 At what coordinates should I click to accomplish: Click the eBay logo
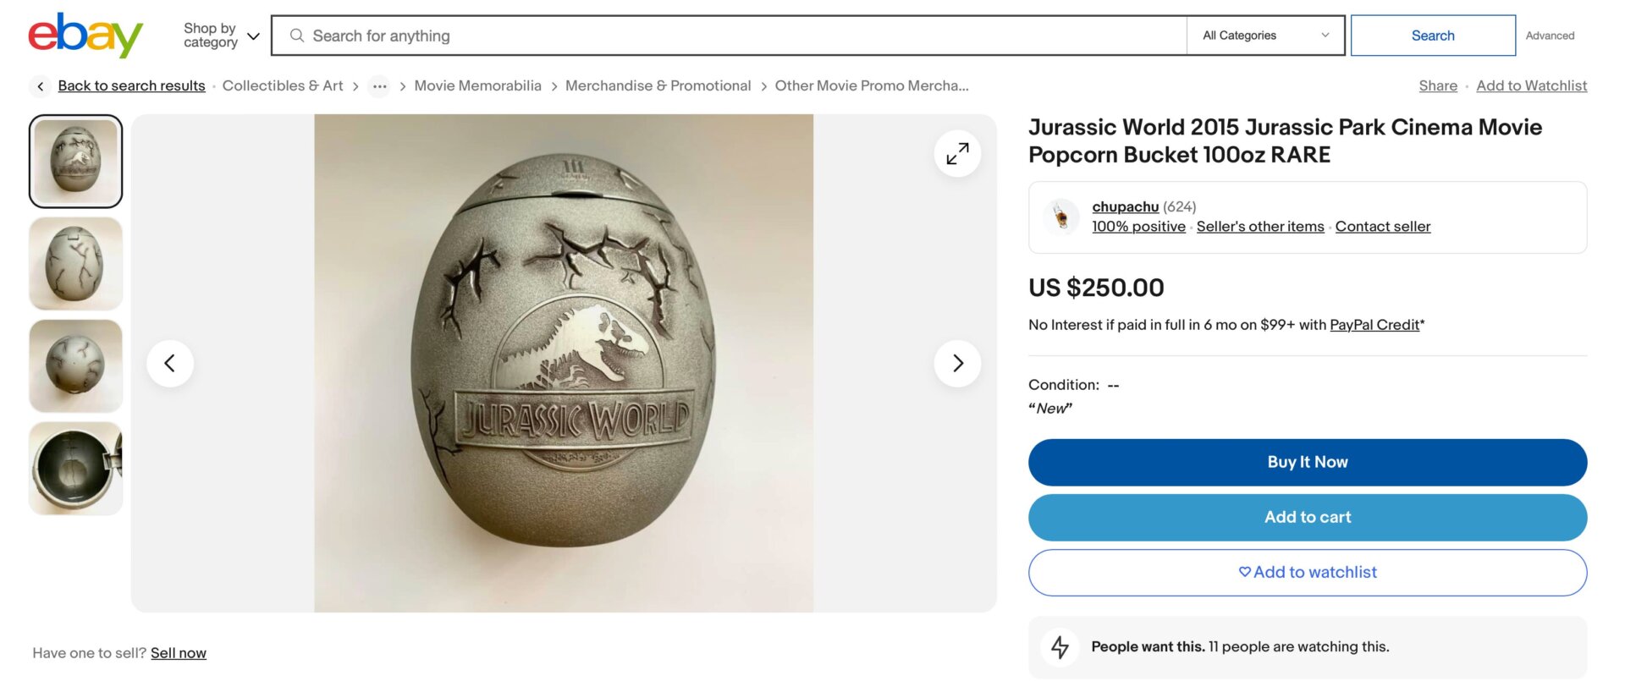[x=84, y=35]
